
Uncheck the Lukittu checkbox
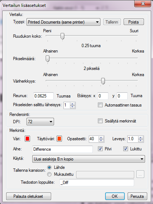(x=125, y=149)
